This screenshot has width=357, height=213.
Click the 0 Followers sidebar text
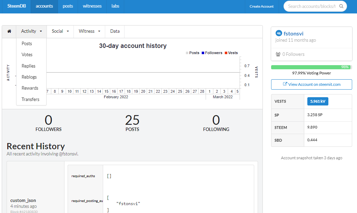[x=293, y=54]
